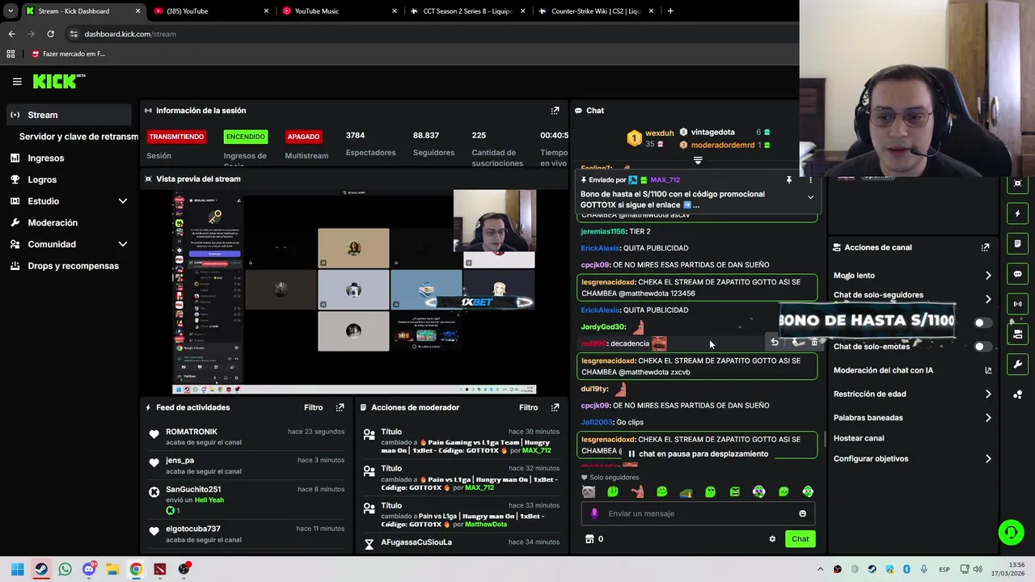Open Dota 2 from the taskbar
The image size is (1035, 582).
pos(160,569)
